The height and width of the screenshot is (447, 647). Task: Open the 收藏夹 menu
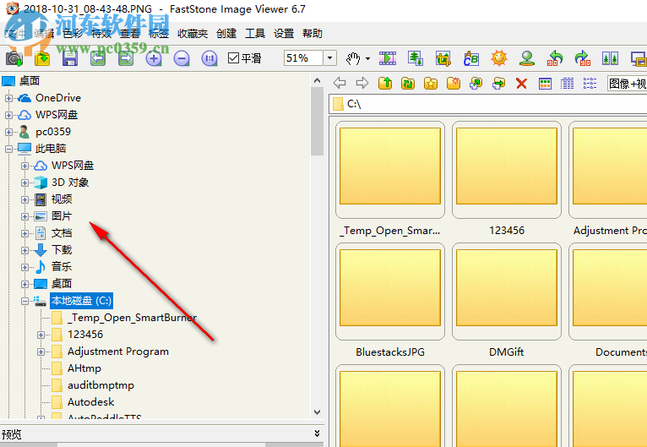tap(193, 34)
